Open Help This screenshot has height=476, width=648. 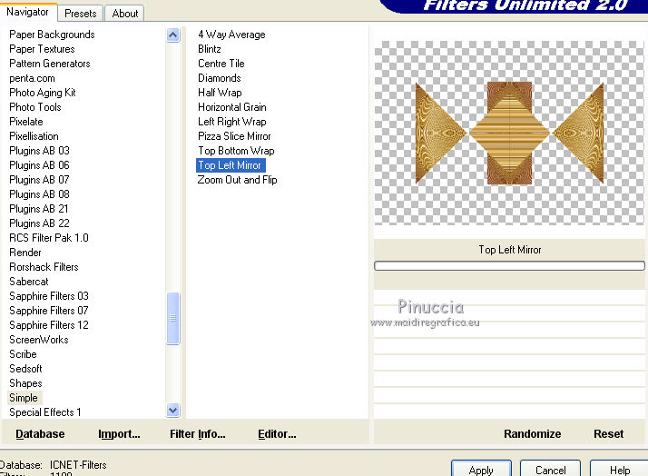coord(620,470)
